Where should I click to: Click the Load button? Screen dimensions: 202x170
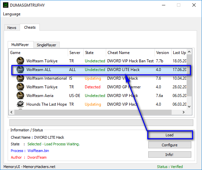[x=170, y=135]
